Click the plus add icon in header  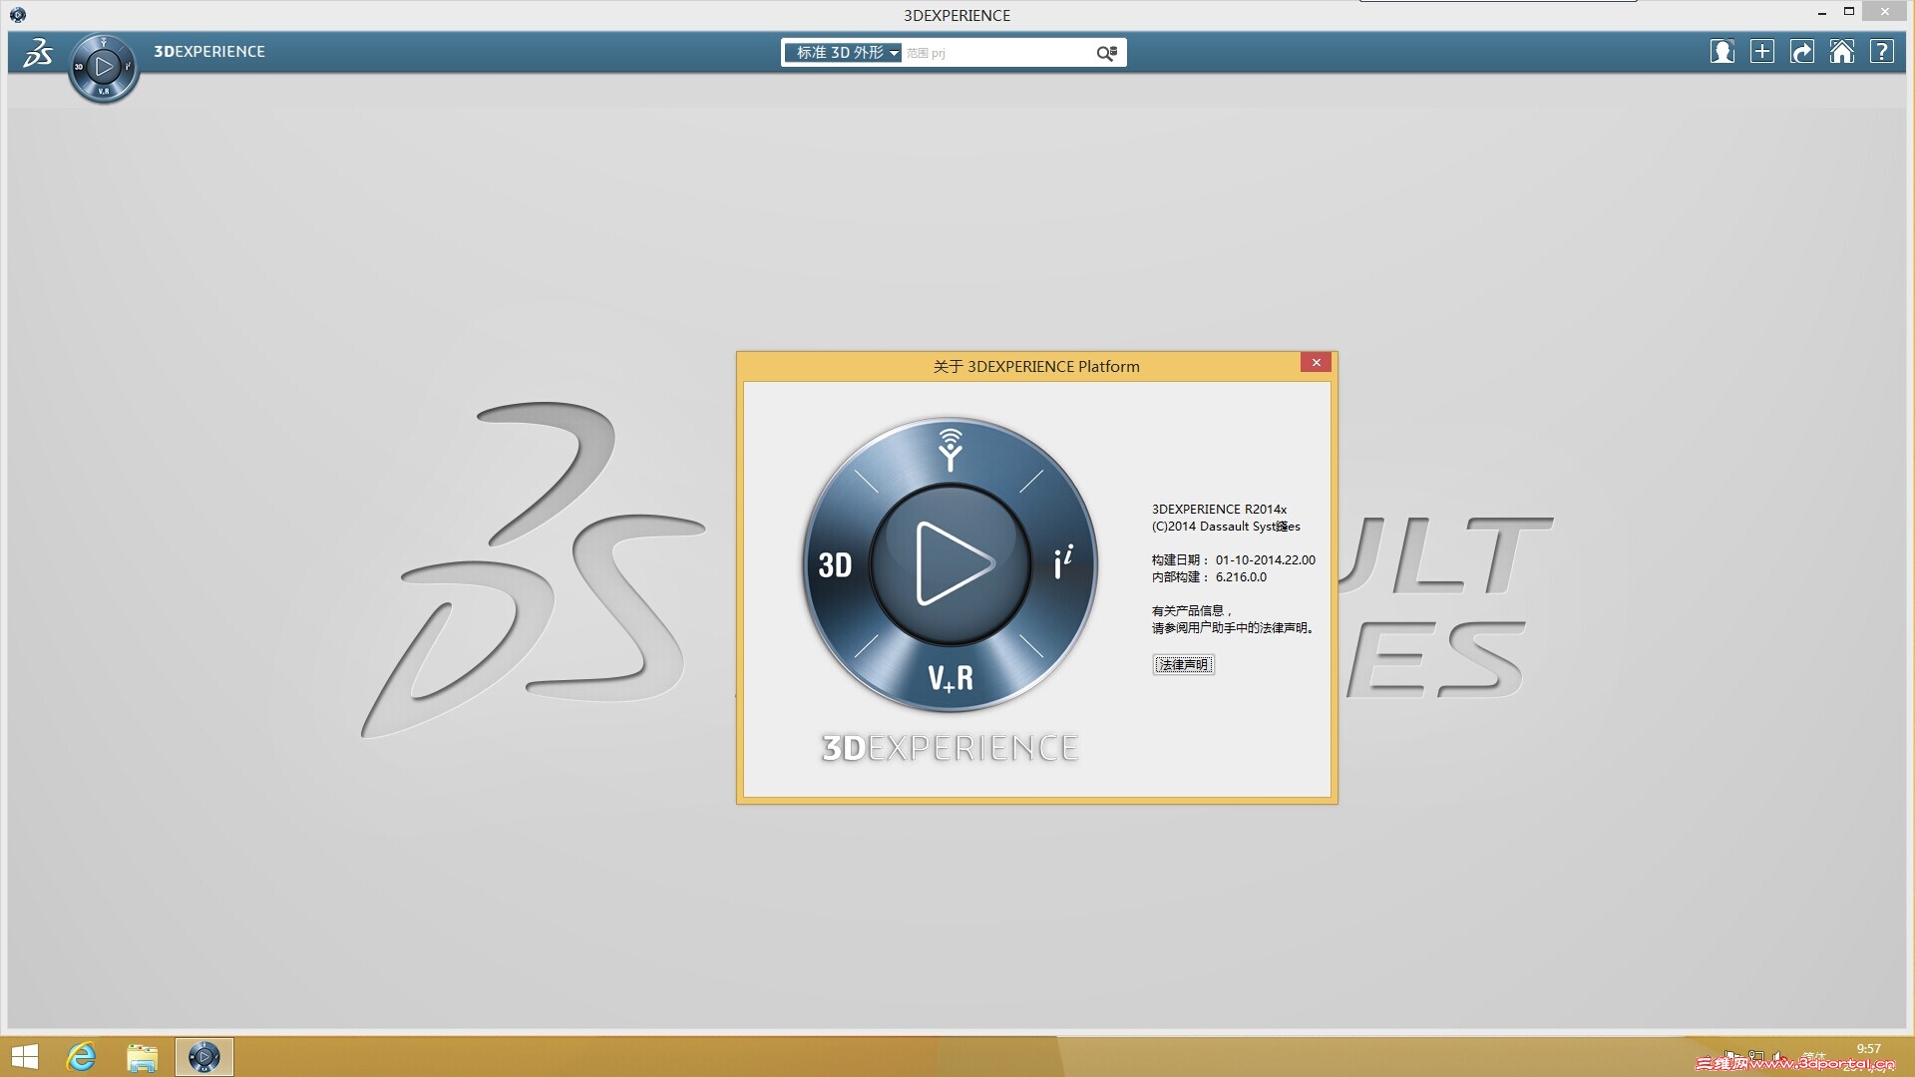pos(1762,52)
